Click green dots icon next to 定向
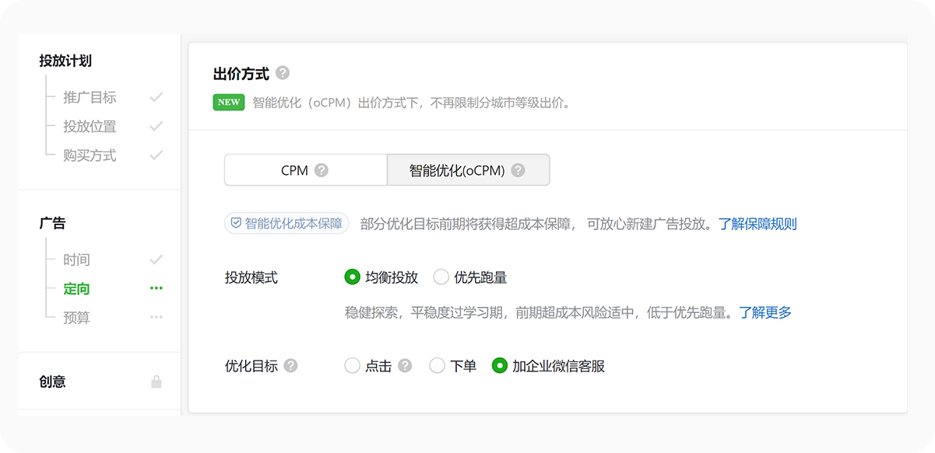The image size is (935, 453). [156, 288]
